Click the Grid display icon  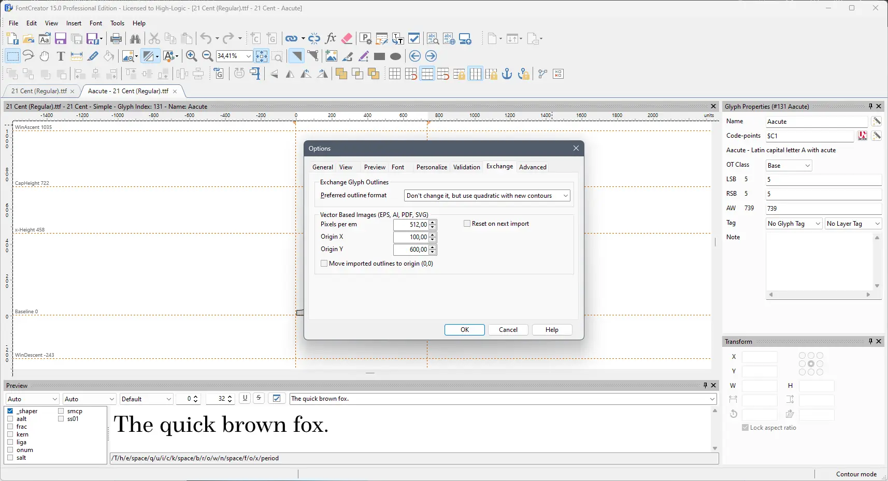[x=395, y=74]
